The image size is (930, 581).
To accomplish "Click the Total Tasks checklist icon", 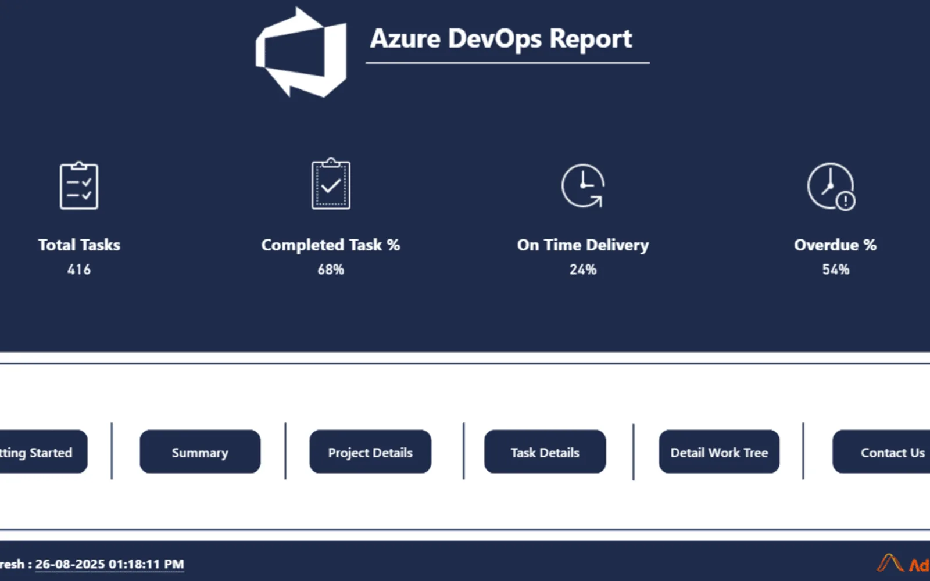I will [x=79, y=185].
